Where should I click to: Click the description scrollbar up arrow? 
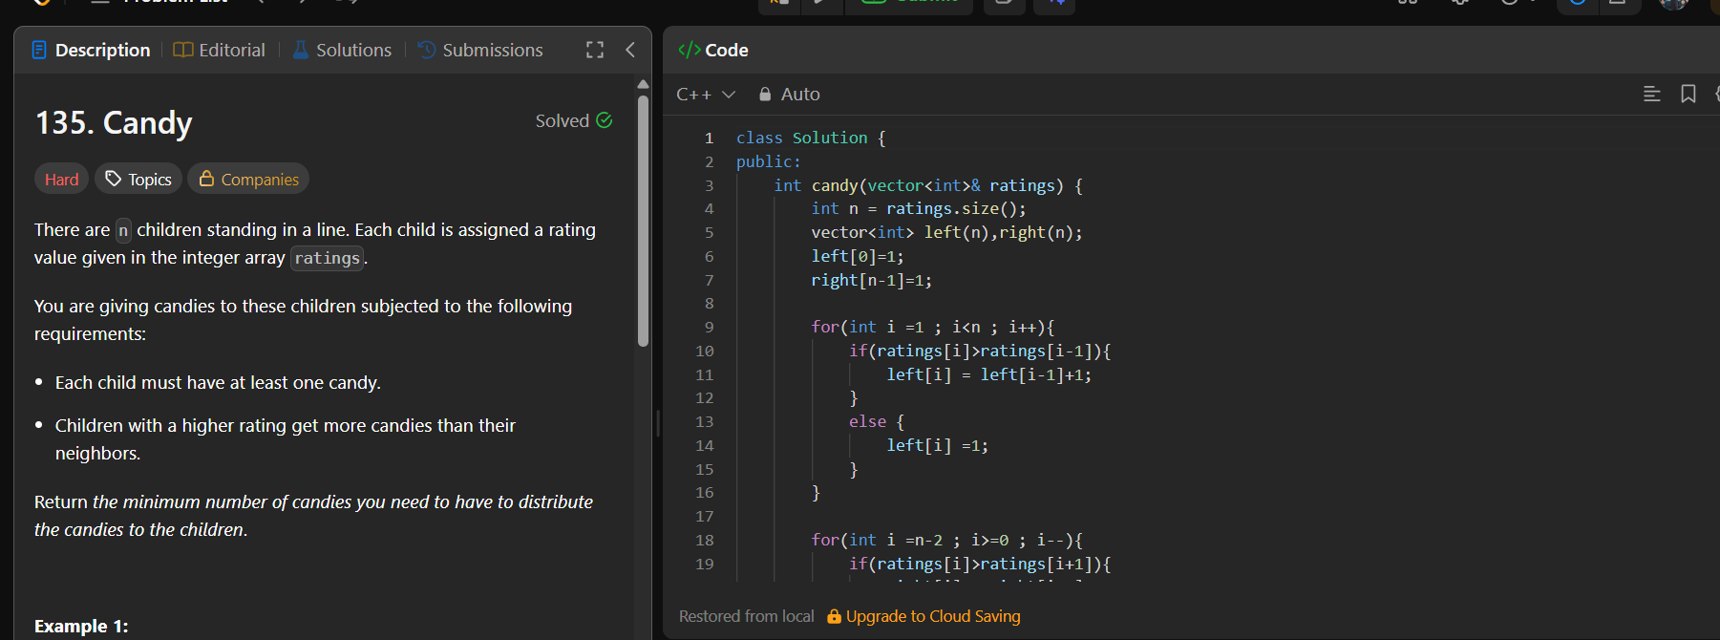tap(643, 84)
